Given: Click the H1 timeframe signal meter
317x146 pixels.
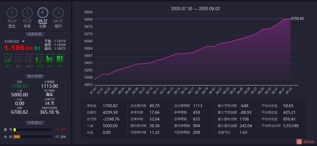Looking at the screenshot, I should (x=50, y=59).
